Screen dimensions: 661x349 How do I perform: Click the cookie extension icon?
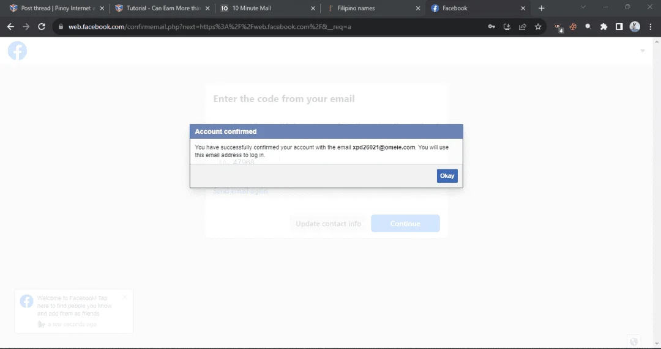tap(573, 26)
